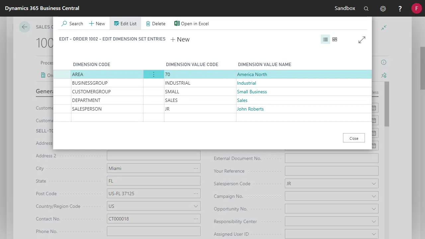
Task: Expand the Salesperson Code dropdown
Action: [374, 184]
